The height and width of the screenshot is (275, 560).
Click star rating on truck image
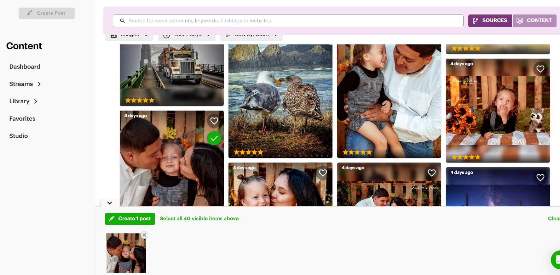[x=140, y=100]
